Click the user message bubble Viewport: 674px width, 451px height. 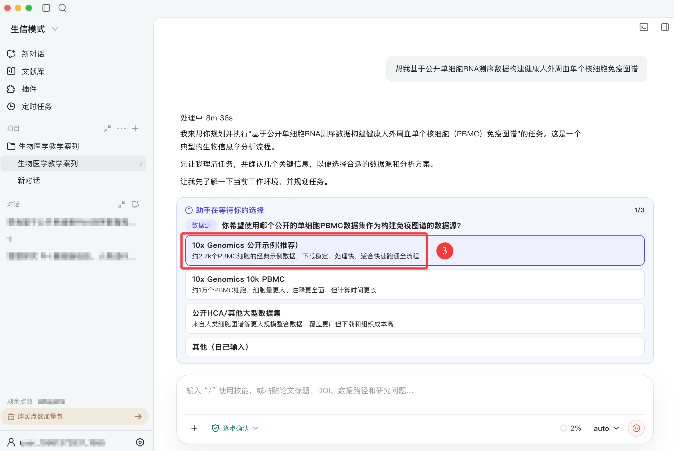[516, 69]
